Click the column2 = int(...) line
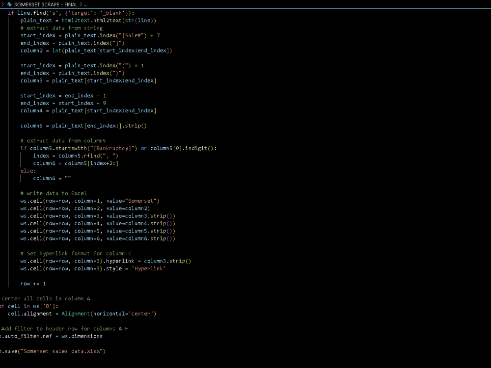Screen dimensions: 491x368 click(x=96, y=51)
